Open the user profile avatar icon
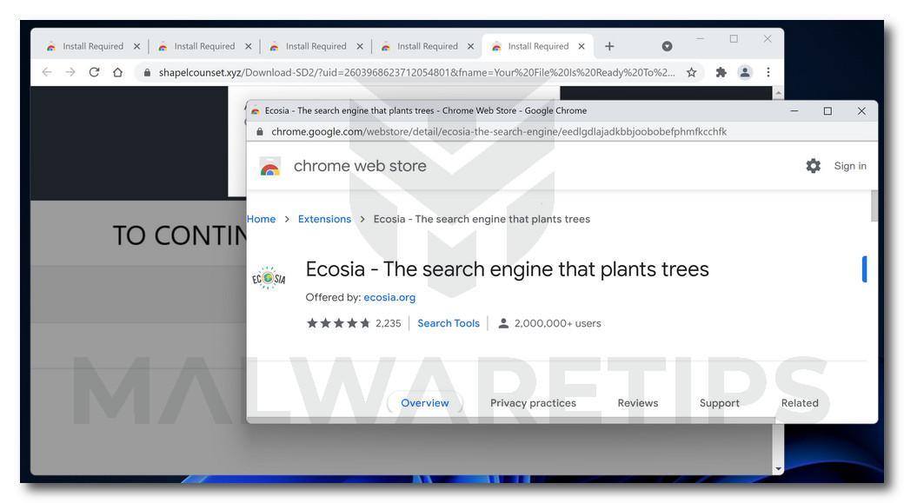This screenshot has width=904, height=503. tap(745, 72)
